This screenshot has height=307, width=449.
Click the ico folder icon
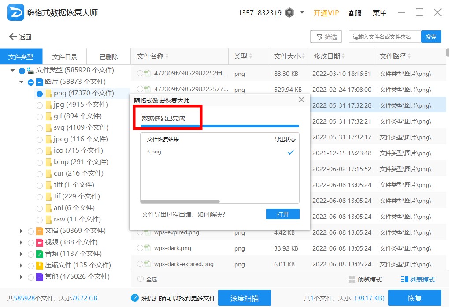(x=48, y=151)
